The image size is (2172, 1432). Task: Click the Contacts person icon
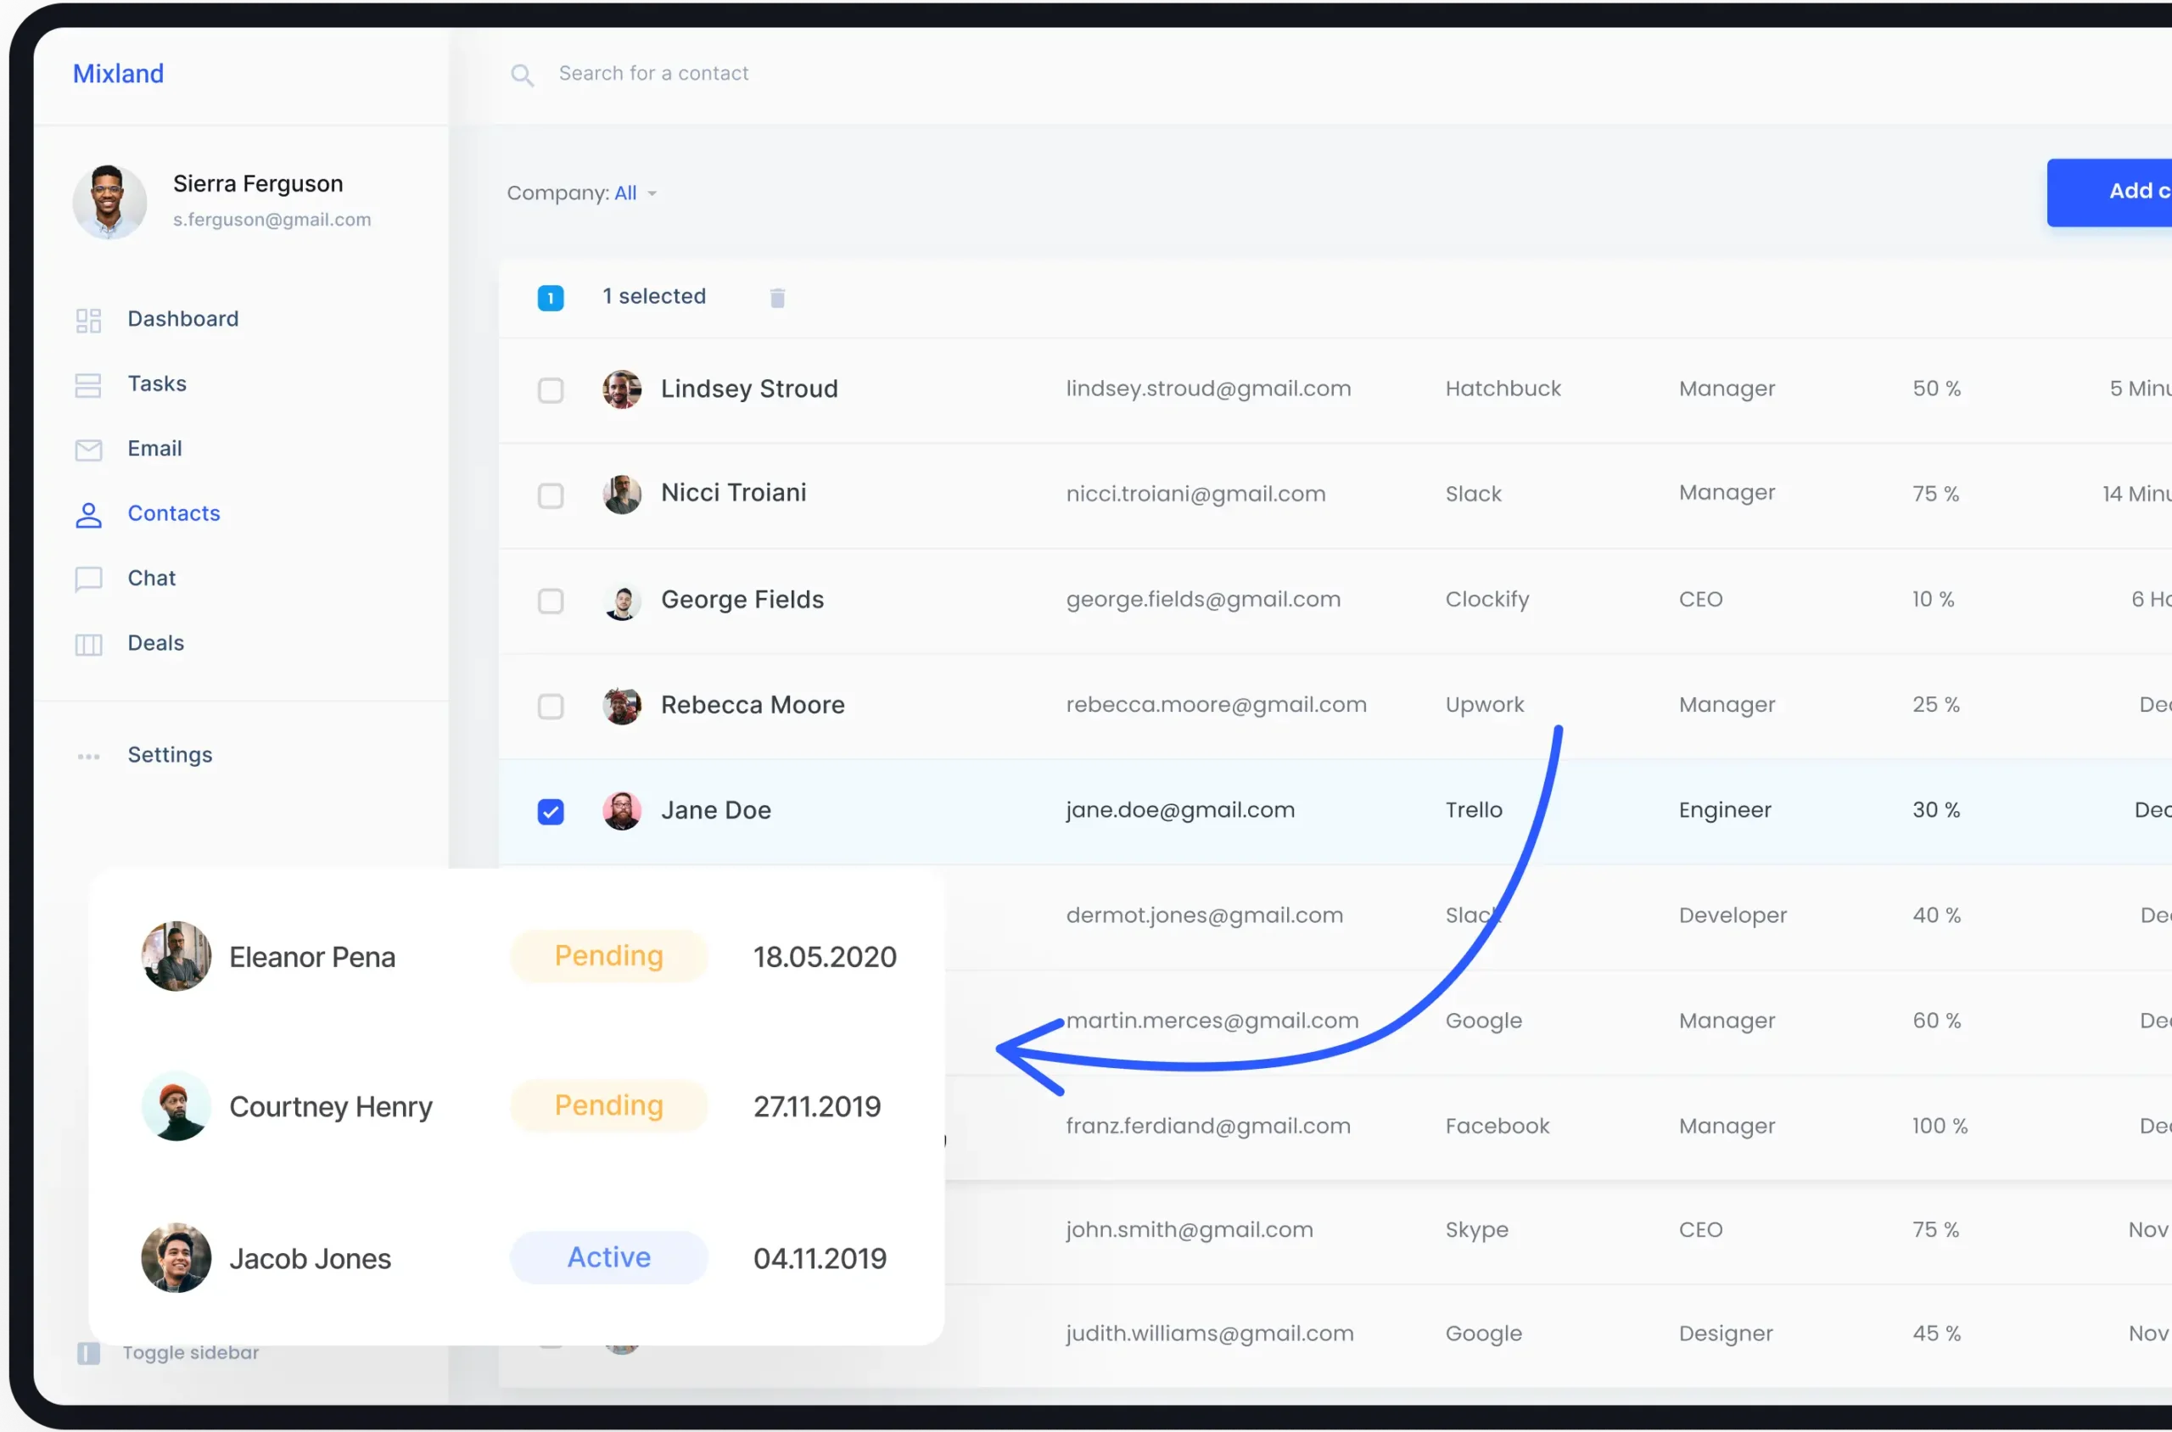tap(87, 514)
